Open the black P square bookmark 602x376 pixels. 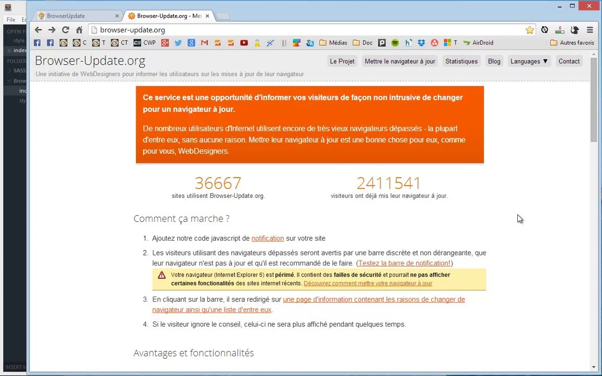(381, 43)
